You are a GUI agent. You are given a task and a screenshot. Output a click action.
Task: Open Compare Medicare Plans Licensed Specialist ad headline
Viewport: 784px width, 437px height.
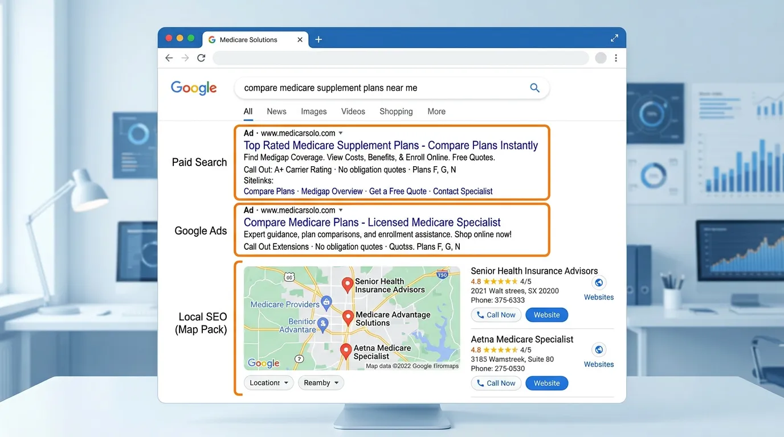click(x=372, y=222)
